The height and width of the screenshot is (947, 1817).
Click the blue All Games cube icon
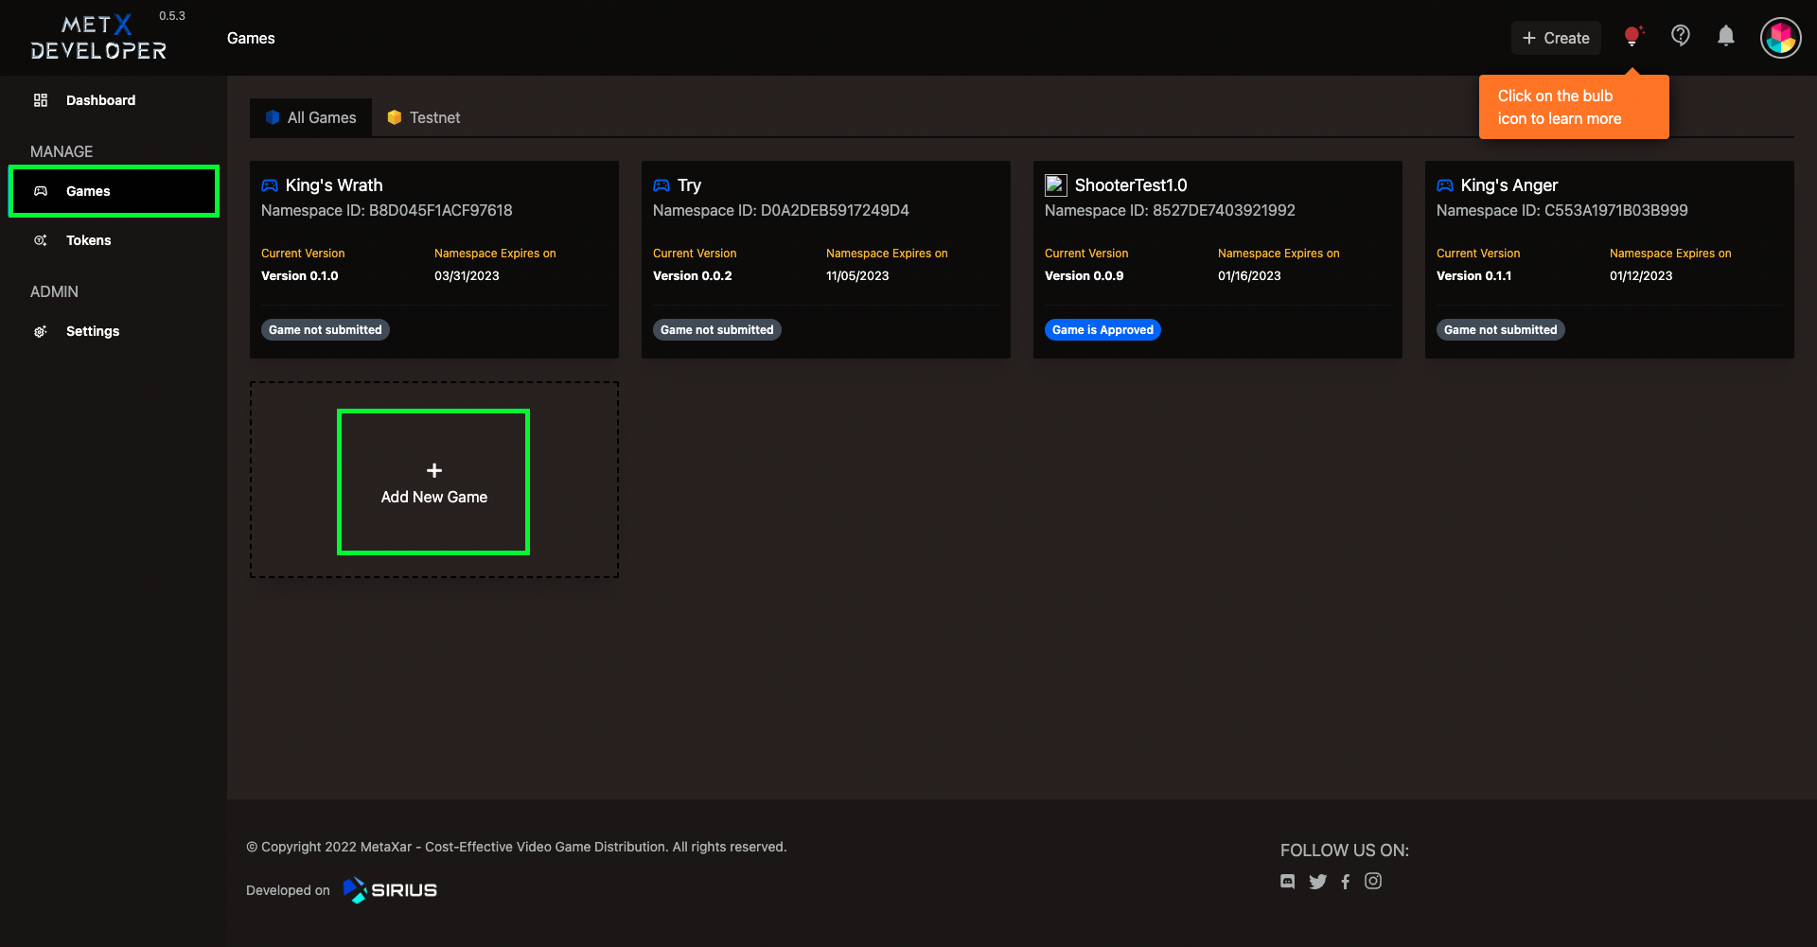click(273, 117)
